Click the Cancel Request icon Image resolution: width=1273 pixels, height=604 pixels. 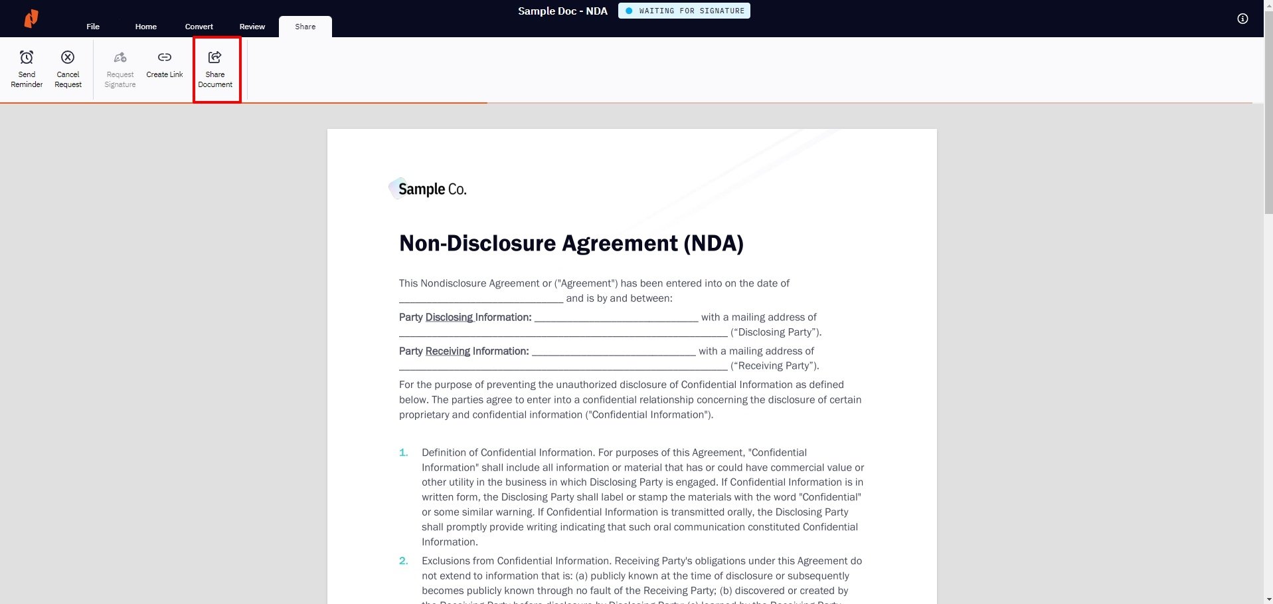coord(68,57)
